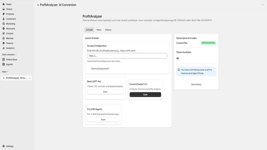Start the Pro (CRO Agent) scan
The width and height of the screenshot is (267, 150).
(103, 120)
